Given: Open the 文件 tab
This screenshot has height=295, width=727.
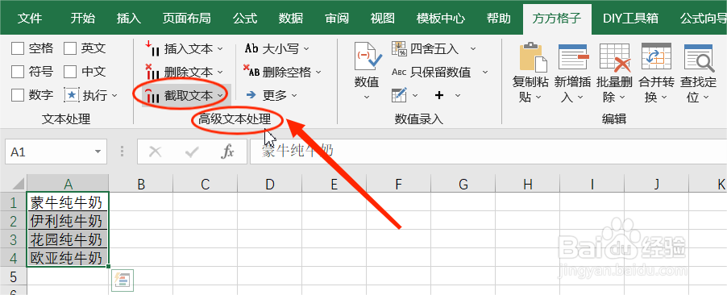Looking at the screenshot, I should click(x=30, y=18).
